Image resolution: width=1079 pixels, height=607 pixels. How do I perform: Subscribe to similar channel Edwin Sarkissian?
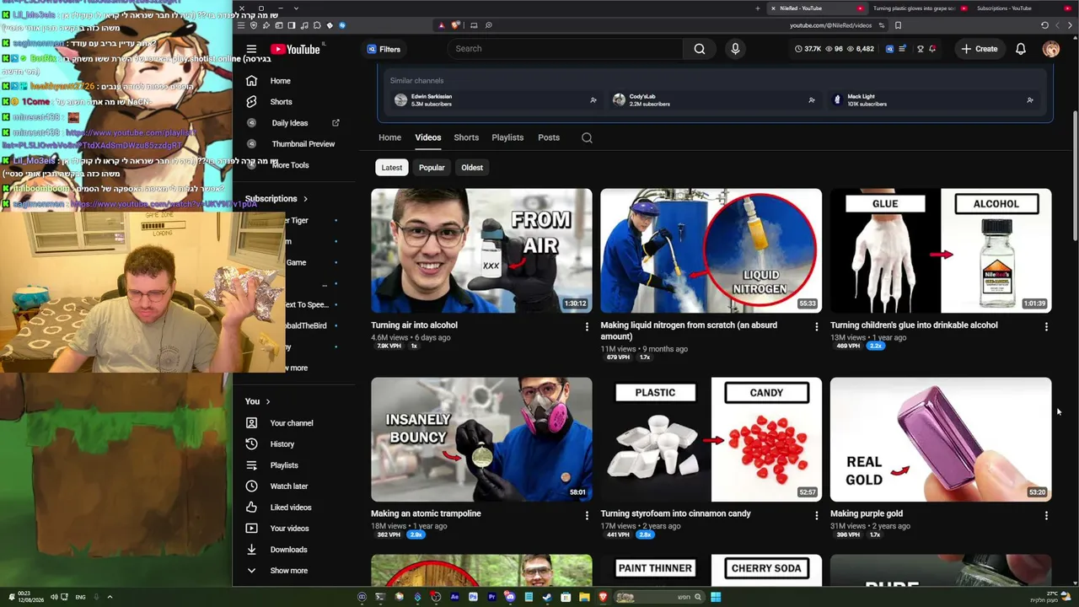593,100
